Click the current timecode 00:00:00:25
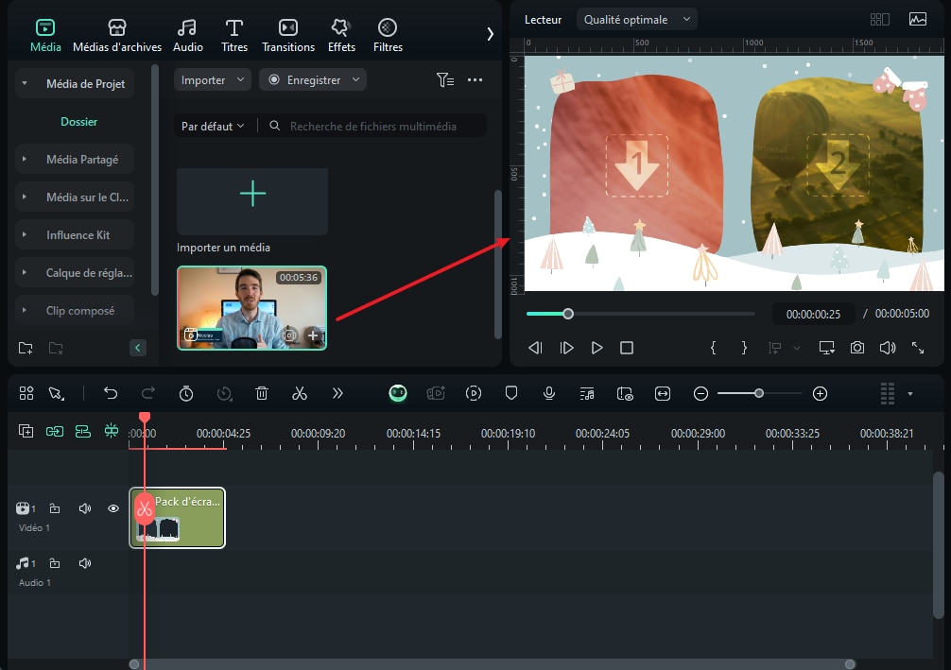The height and width of the screenshot is (670, 951). [x=813, y=314]
